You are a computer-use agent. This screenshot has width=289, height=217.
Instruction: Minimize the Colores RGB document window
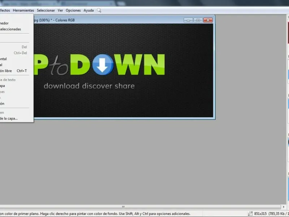click(x=188, y=20)
